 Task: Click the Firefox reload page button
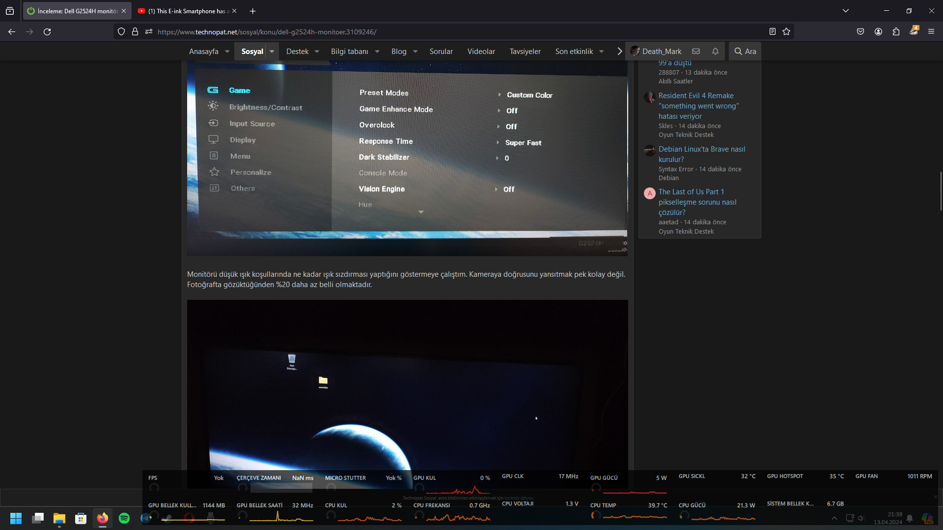tap(47, 32)
